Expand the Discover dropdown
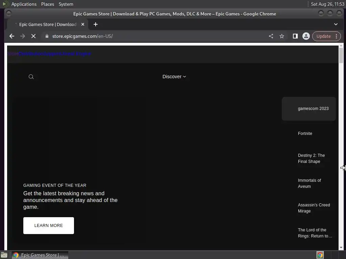The height and width of the screenshot is (259, 346). 174,77
